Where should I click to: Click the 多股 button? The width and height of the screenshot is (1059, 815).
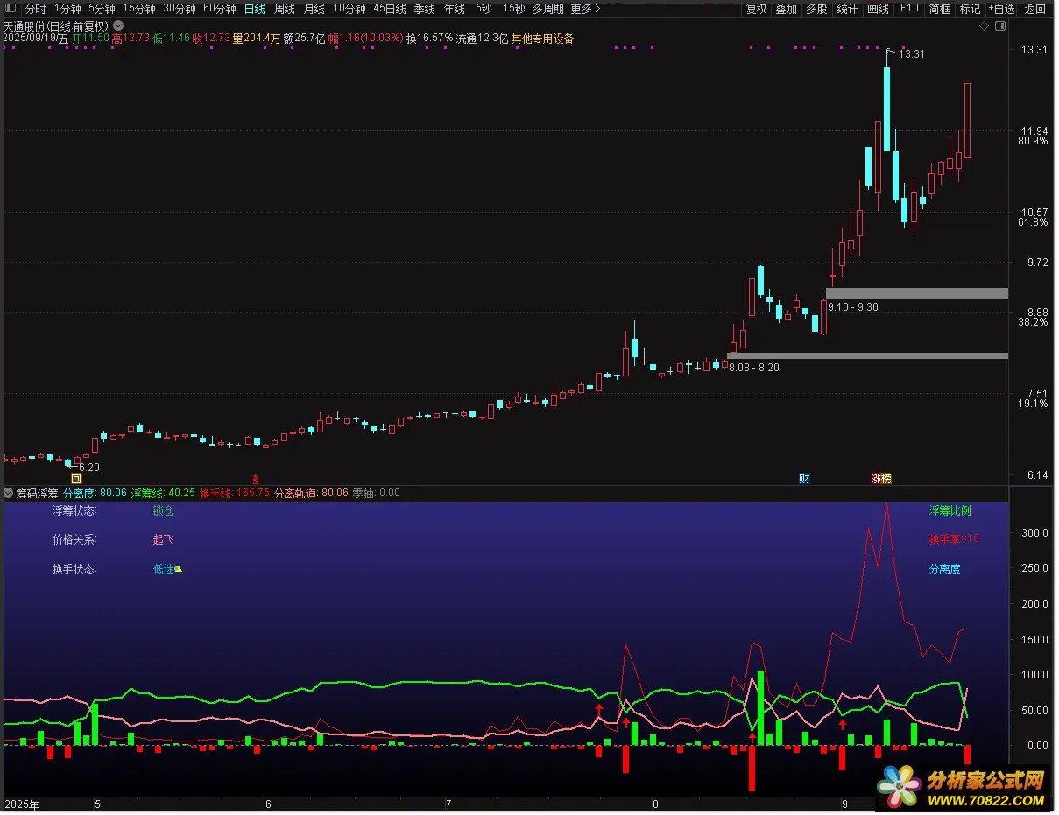point(816,9)
